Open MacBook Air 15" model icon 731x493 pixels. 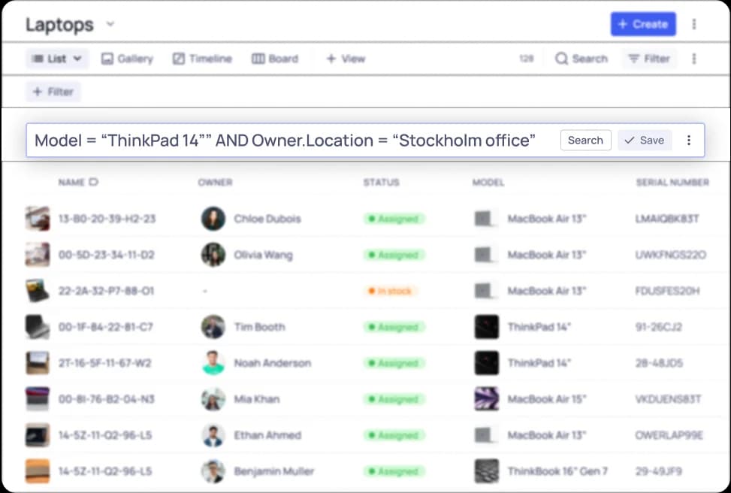(486, 399)
